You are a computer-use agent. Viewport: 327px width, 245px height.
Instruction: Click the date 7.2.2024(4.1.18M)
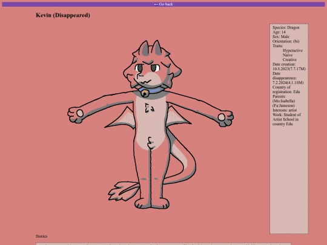(x=288, y=82)
